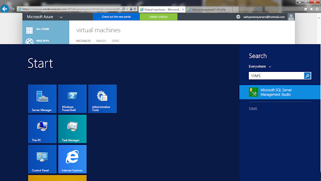The height and width of the screenshot is (181, 321).
Task: Select the Web Apps sidebar icon
Action: pyautogui.click(x=29, y=41)
